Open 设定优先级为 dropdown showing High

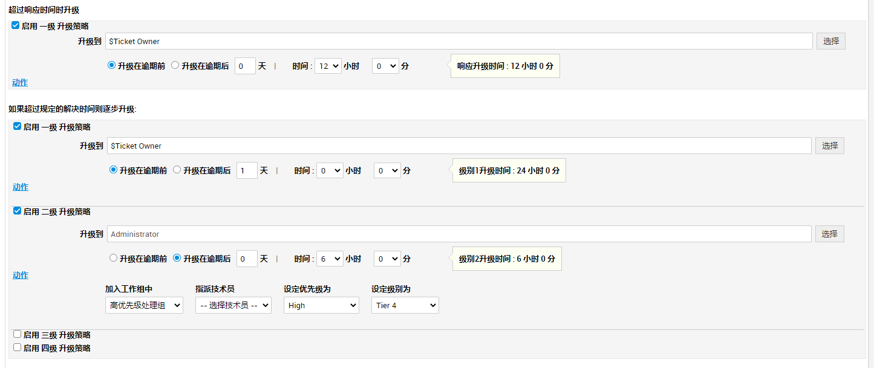click(321, 306)
